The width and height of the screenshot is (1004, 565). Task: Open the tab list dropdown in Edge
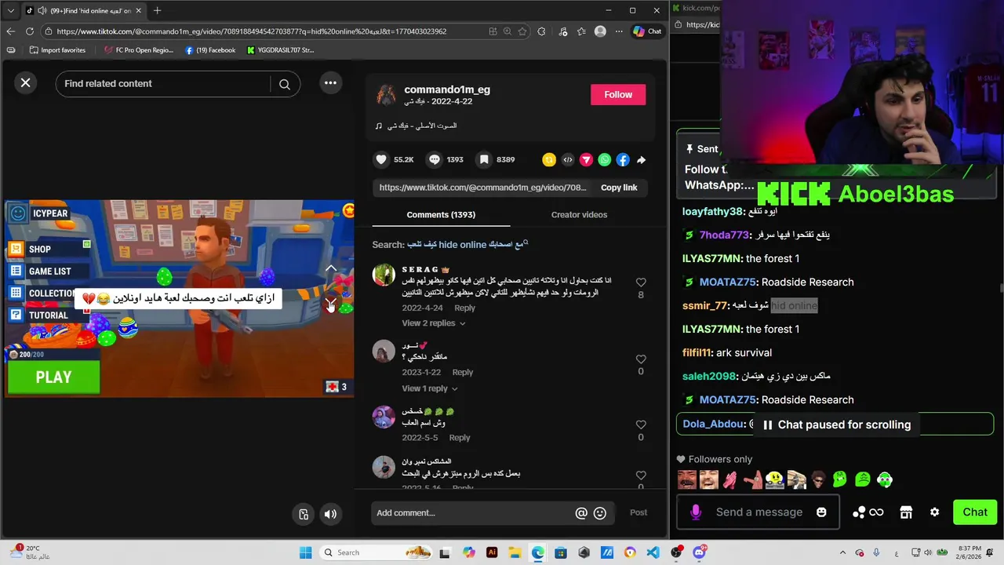[x=10, y=10]
